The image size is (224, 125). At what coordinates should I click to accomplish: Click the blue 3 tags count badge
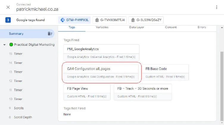8,20
